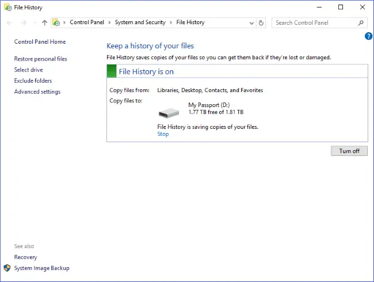Click the Search Control Panel field
The height and width of the screenshot is (282, 374).
coord(314,23)
